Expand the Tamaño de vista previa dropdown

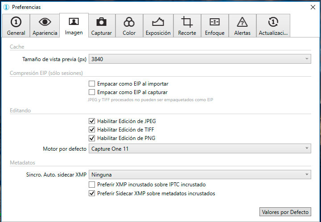click(x=200, y=58)
